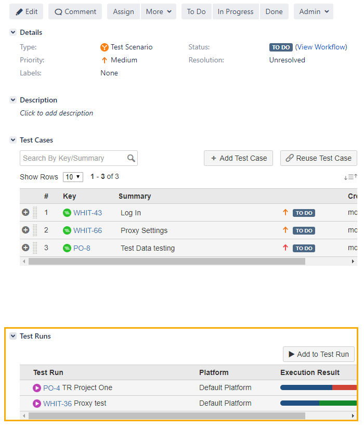This screenshot has width=364, height=440.
Task: Click the Key column header
Action: 70,196
